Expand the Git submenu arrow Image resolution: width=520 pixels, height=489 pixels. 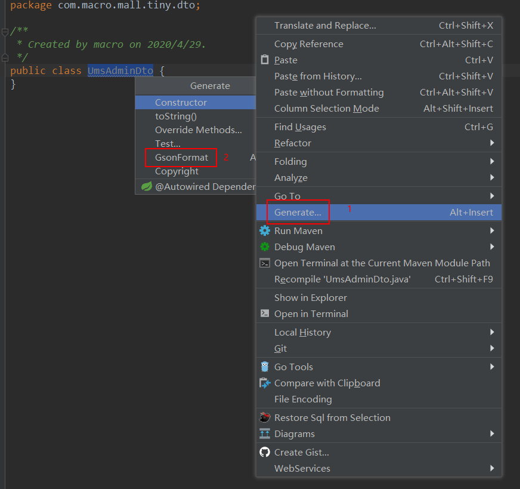point(492,349)
